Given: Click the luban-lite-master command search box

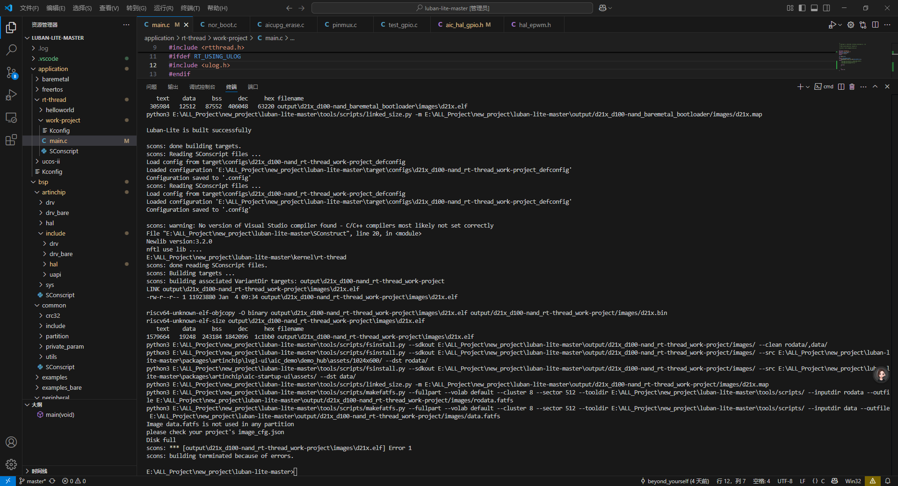Looking at the screenshot, I should 452,8.
